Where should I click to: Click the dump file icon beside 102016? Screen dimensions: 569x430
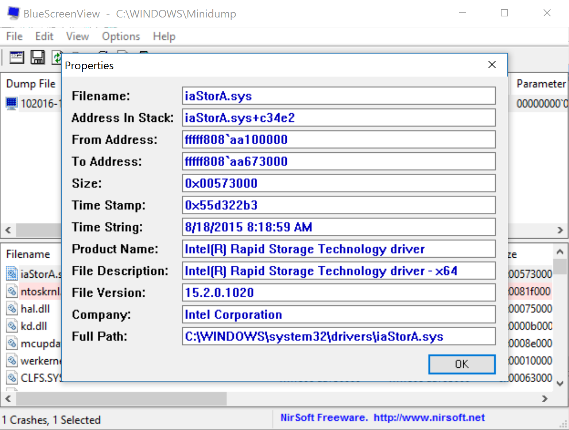12,103
